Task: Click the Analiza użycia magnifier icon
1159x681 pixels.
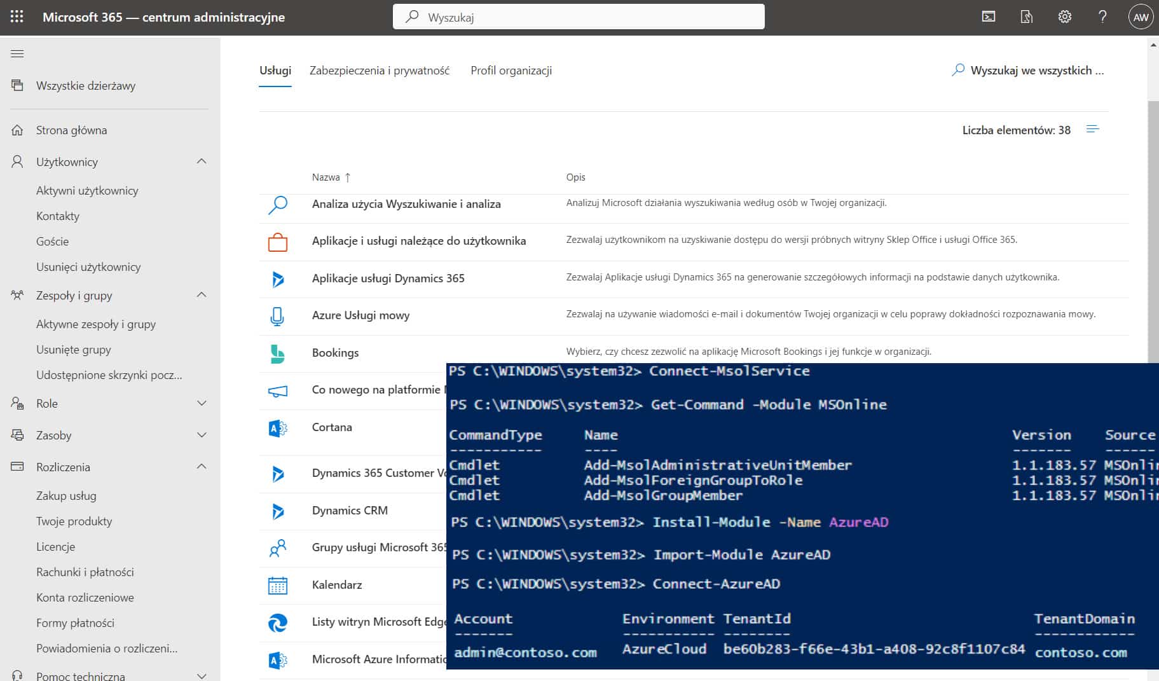Action: click(278, 205)
